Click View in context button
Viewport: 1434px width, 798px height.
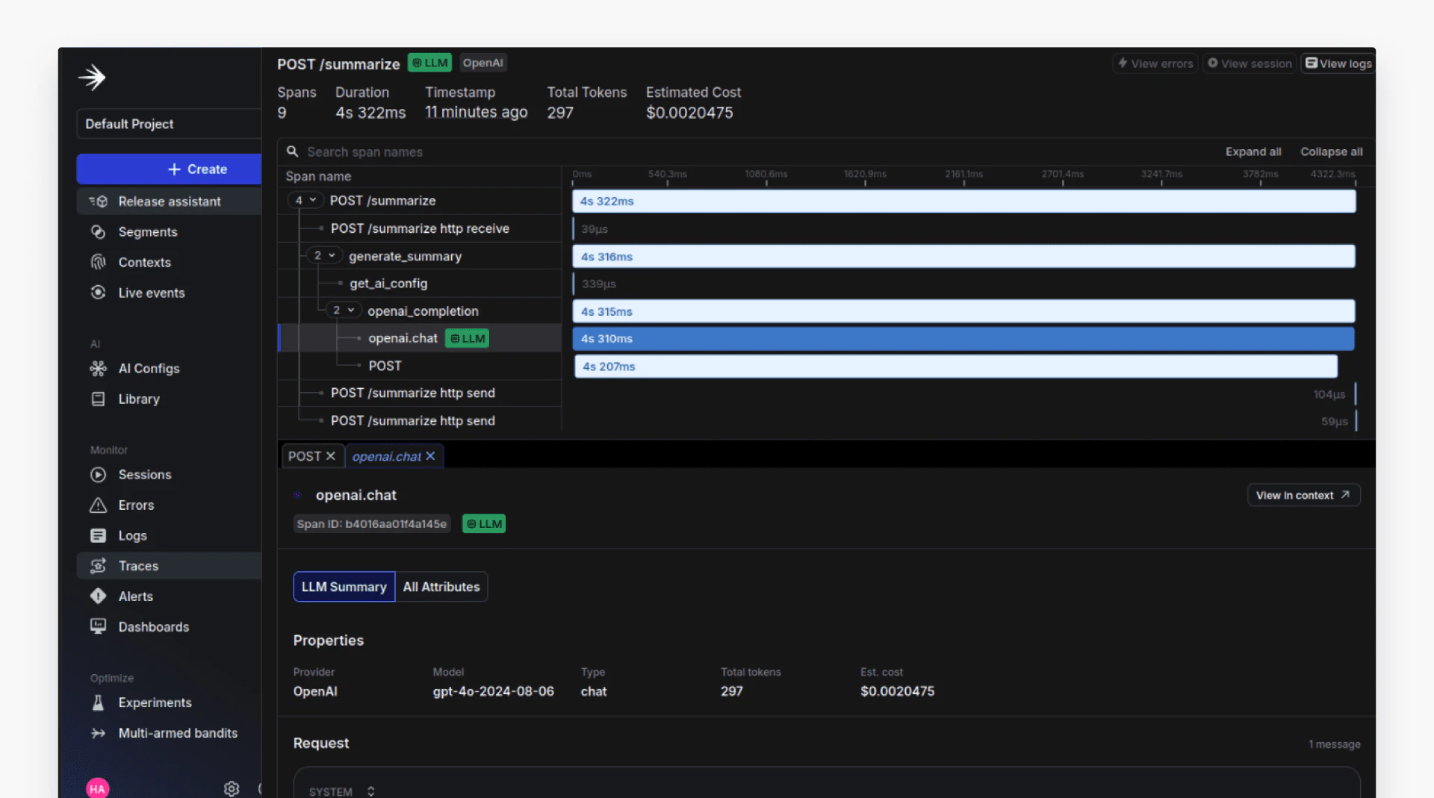(x=1303, y=495)
